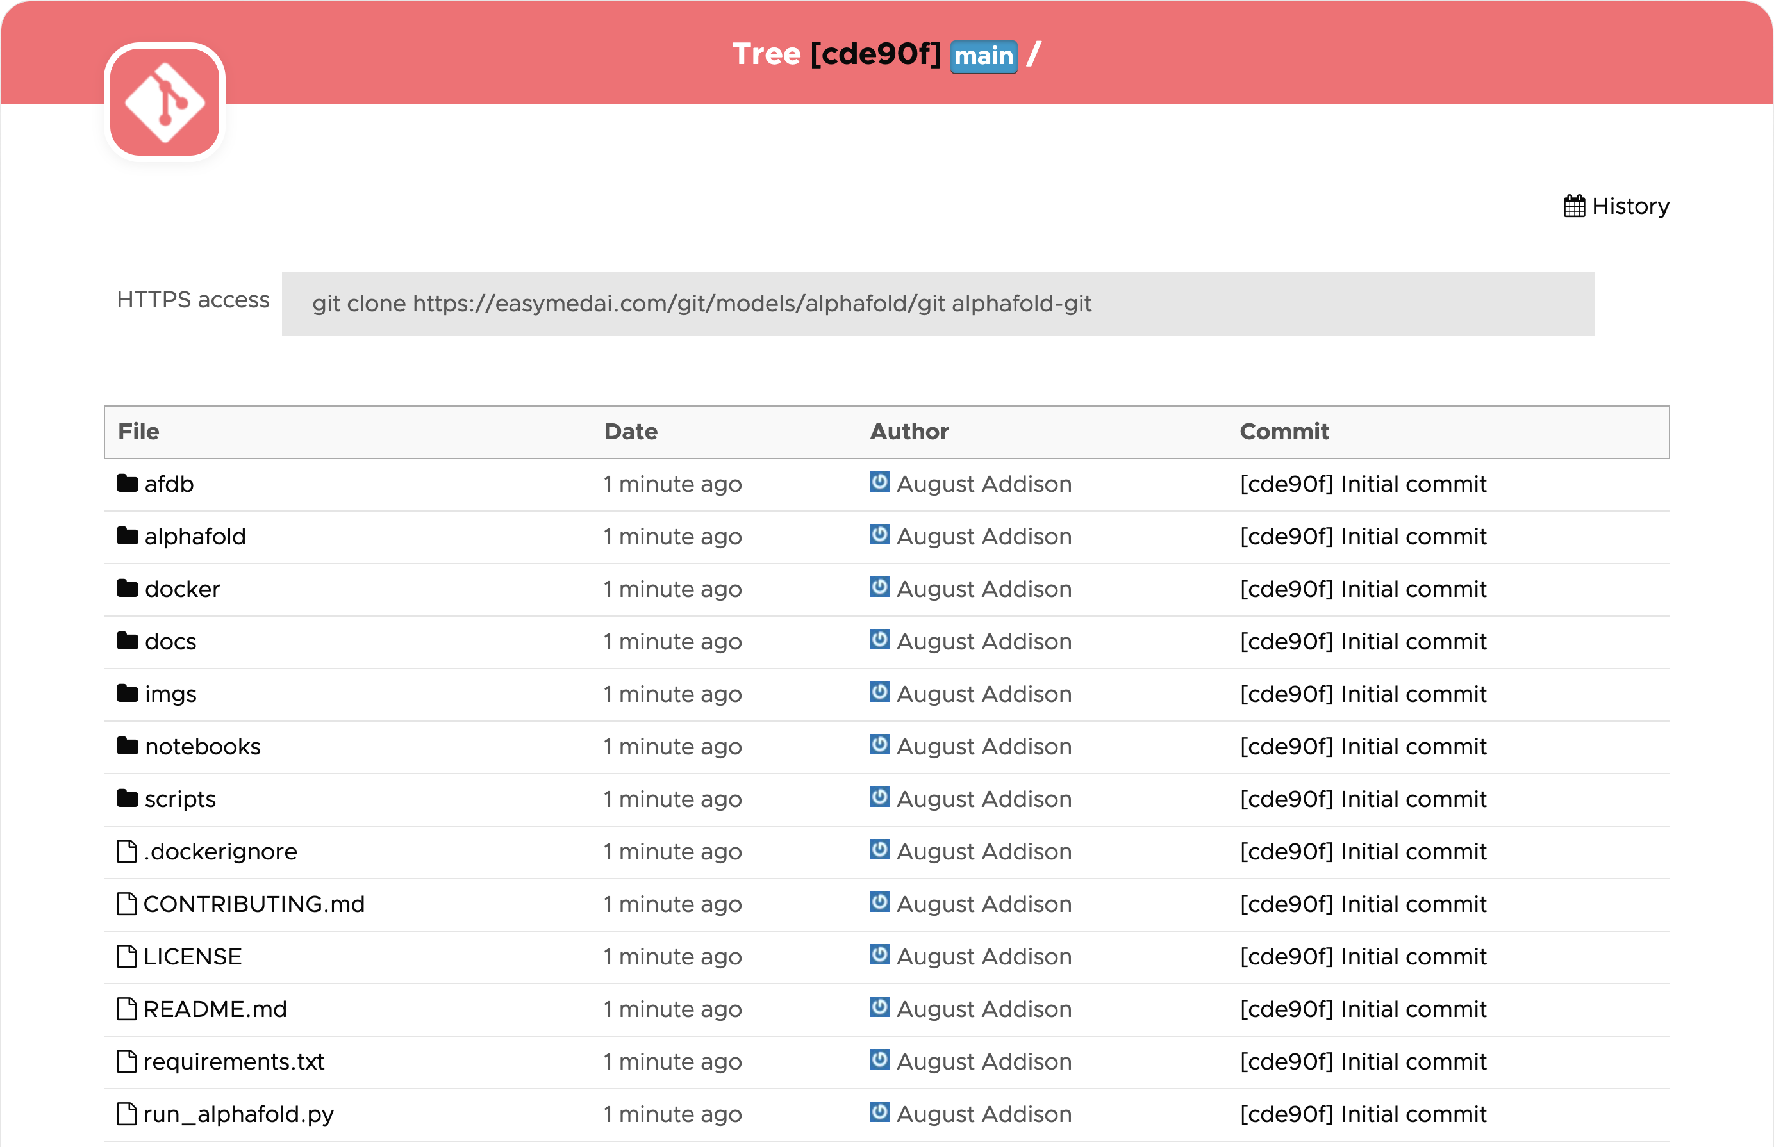Click August Addison in notebooks row

(984, 746)
